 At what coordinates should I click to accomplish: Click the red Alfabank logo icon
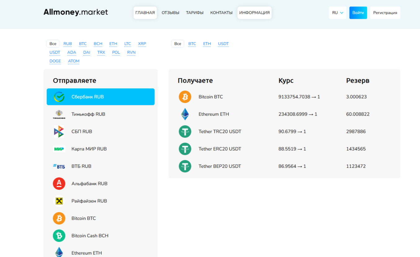coord(59,184)
